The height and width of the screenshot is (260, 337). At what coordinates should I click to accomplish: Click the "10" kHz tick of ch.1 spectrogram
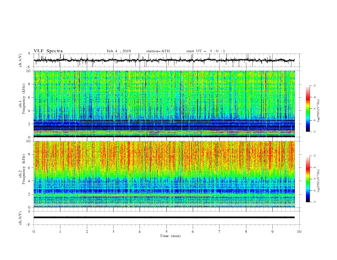[x=29, y=71]
